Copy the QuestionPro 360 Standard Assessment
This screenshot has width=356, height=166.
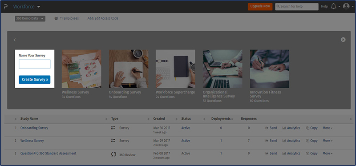pyautogui.click(x=311, y=153)
